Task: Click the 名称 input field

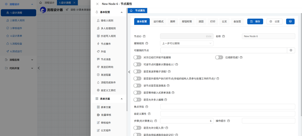Action: [x=268, y=36]
